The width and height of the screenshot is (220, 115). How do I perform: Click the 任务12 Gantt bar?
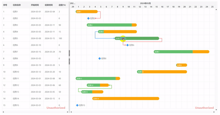click(x=98, y=85)
